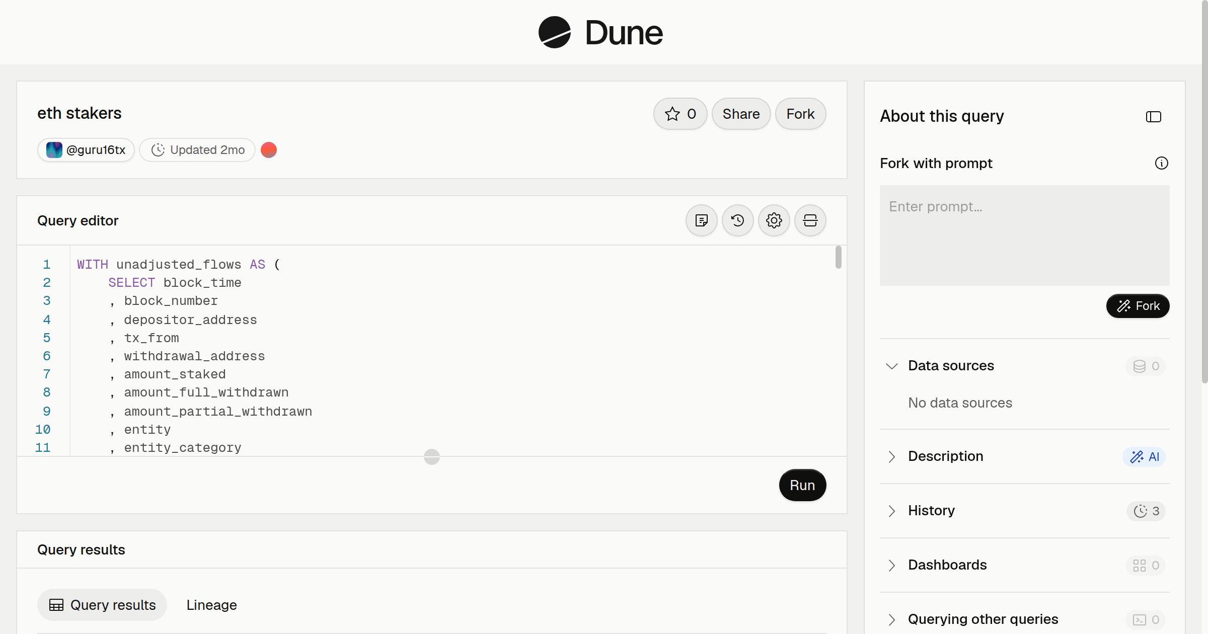Generate description with AI badge
The width and height of the screenshot is (1208, 634).
[1144, 456]
